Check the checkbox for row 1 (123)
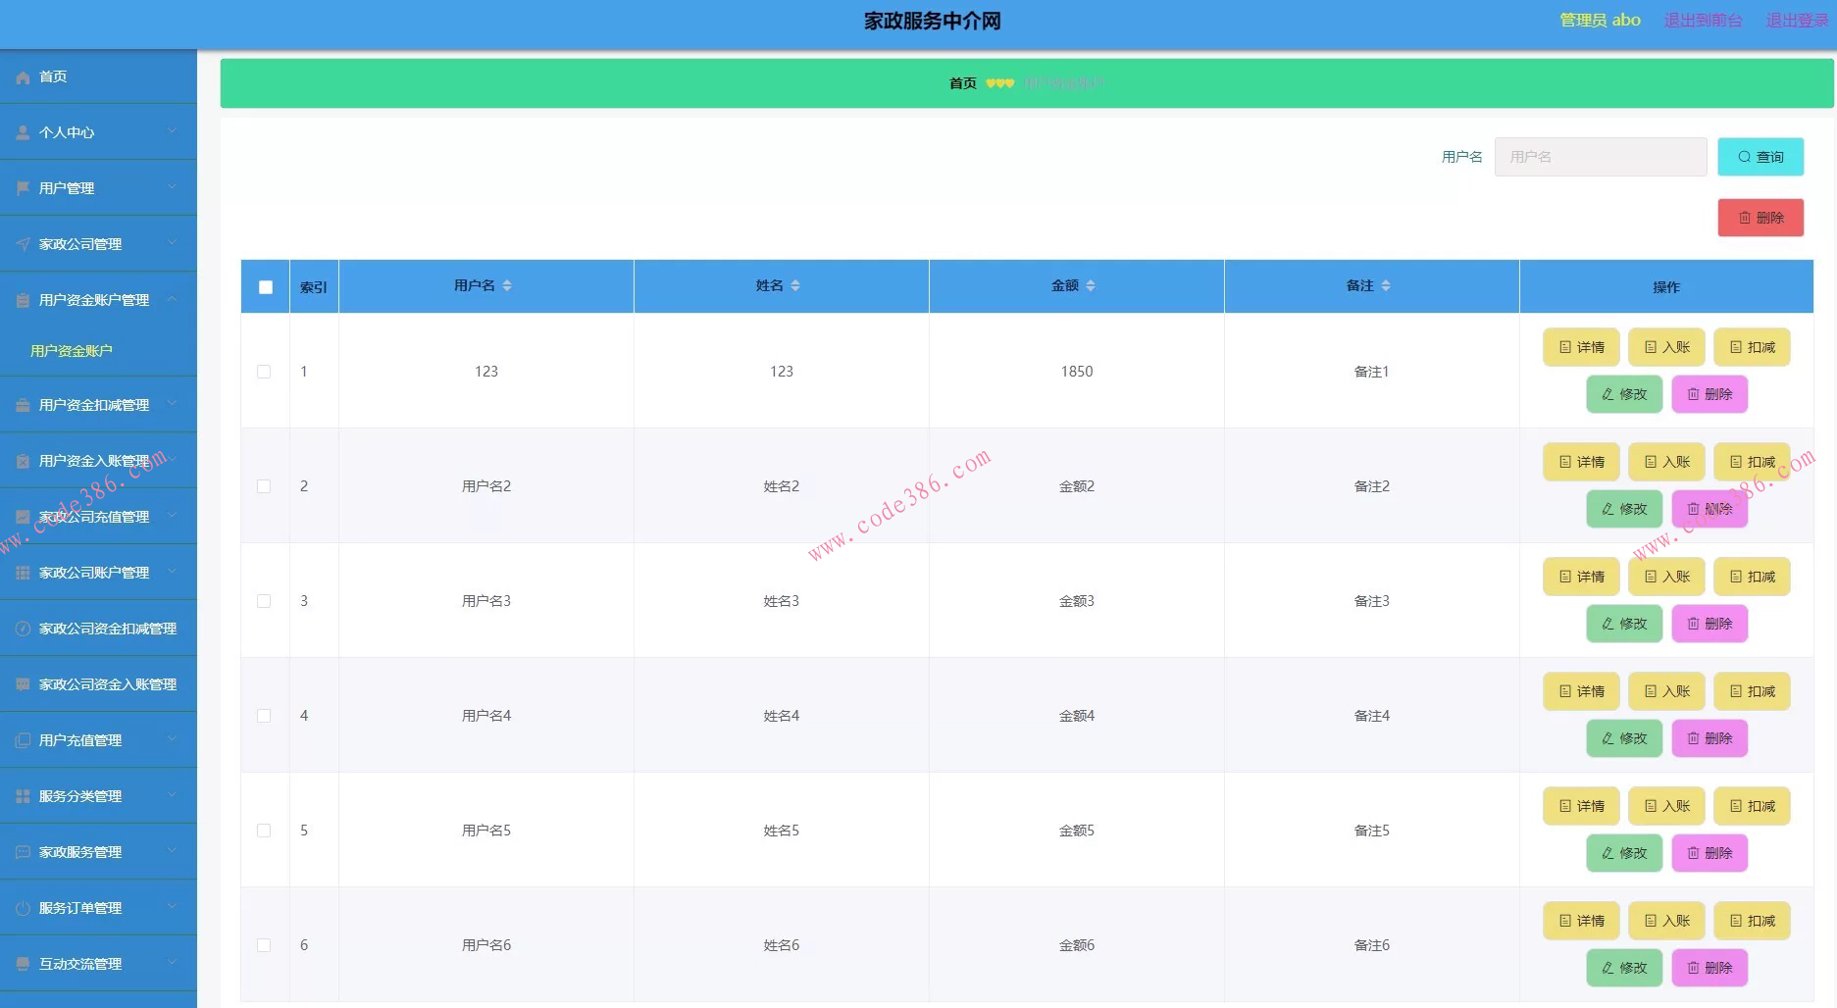 click(x=264, y=372)
